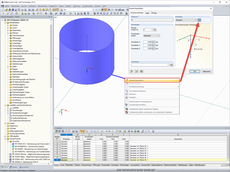Click the node type edit icon beside Standard
The width and height of the screenshot is (230, 172).
point(199,20)
